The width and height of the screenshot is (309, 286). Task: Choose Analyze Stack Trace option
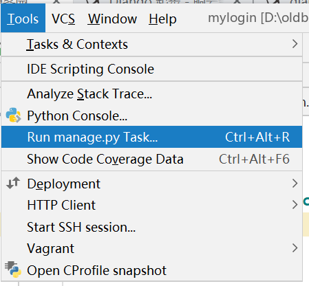point(151,93)
